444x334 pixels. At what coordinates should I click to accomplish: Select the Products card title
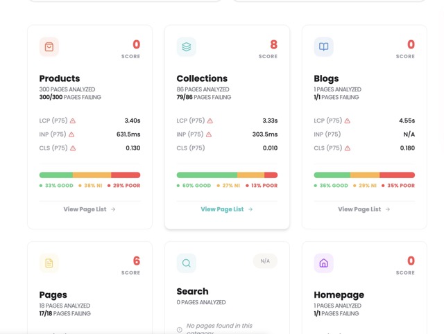click(60, 78)
